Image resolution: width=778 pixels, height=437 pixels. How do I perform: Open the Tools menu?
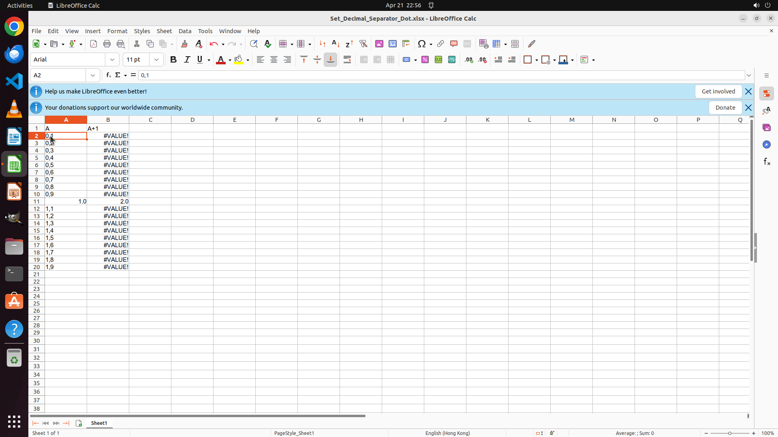[x=205, y=31]
